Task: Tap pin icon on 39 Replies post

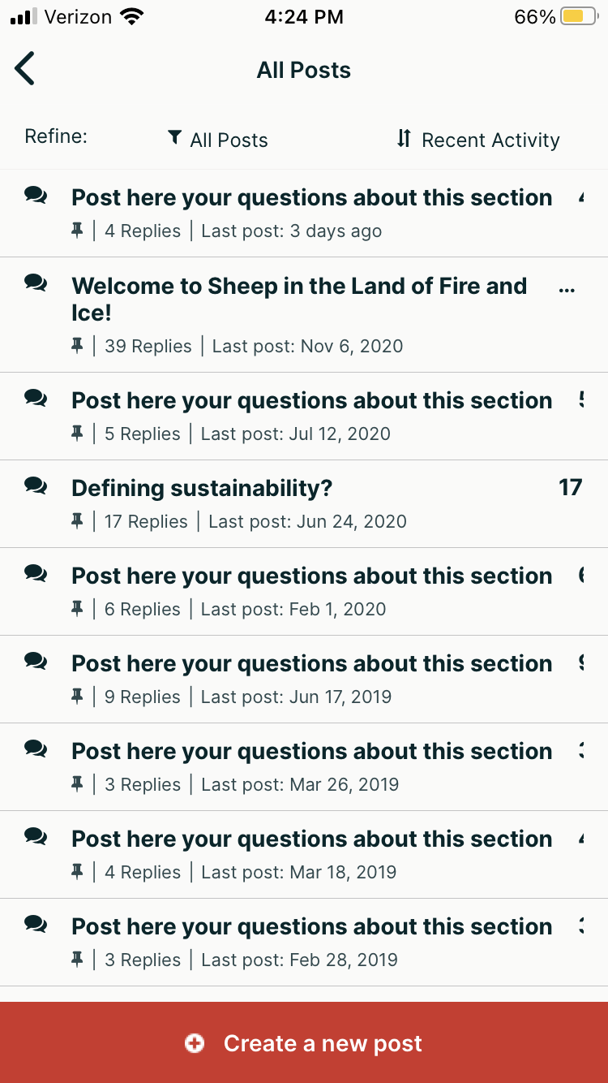Action: (77, 346)
